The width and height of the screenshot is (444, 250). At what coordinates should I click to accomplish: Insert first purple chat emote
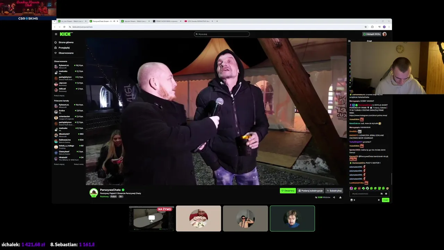click(351, 188)
